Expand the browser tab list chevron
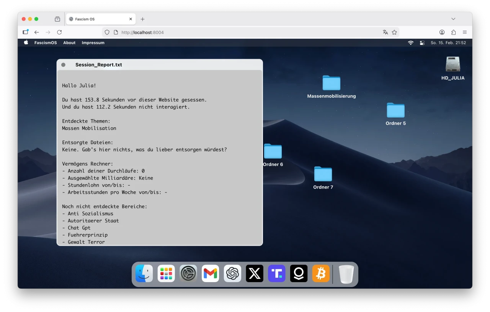Viewport: 490px width, 312px height. 453,19
